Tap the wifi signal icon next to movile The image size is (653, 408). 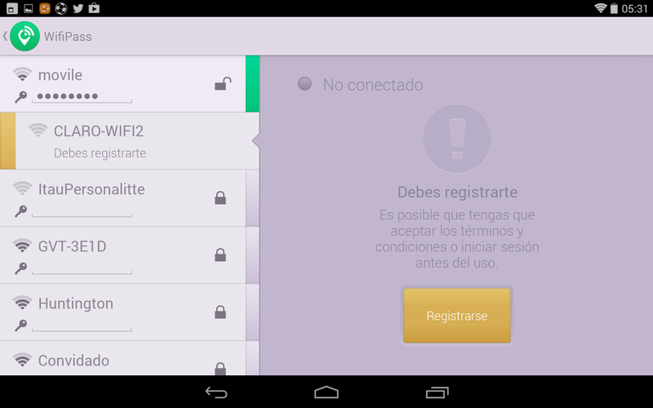[22, 74]
